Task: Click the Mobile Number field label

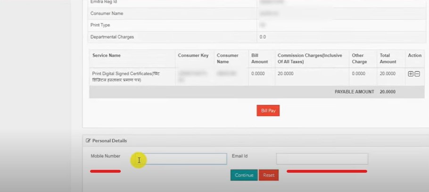Action: [106, 156]
